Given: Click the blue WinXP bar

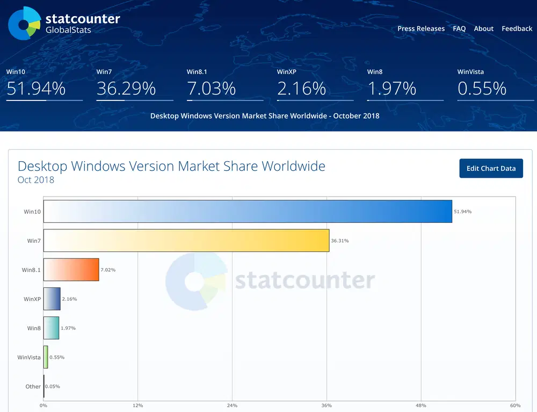Looking at the screenshot, I should tap(51, 299).
